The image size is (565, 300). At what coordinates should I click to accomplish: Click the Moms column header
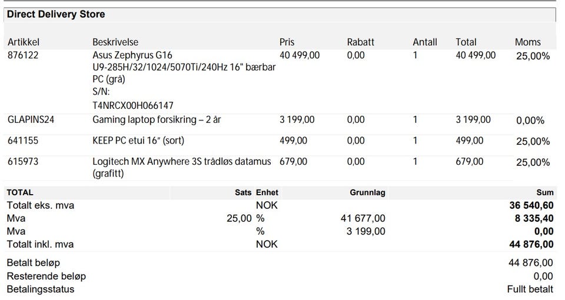tap(527, 42)
